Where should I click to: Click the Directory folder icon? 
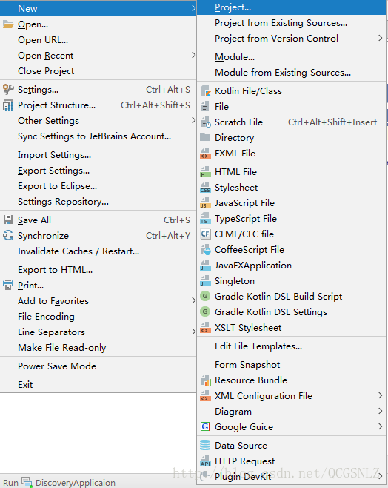205,137
